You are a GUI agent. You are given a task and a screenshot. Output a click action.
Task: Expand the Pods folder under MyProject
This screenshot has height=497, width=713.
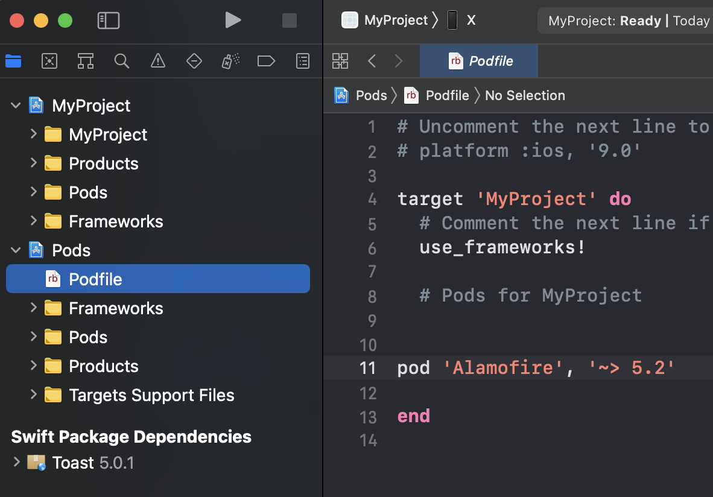tap(33, 192)
